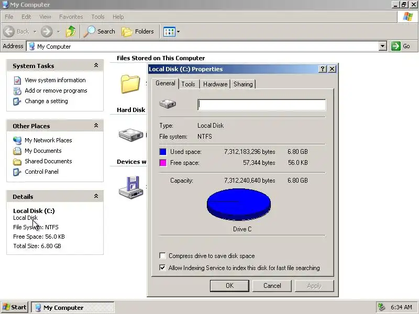Screen dimensions: 419x314
Task: Click the title bar My Computer icon
Action: coord(5,5)
